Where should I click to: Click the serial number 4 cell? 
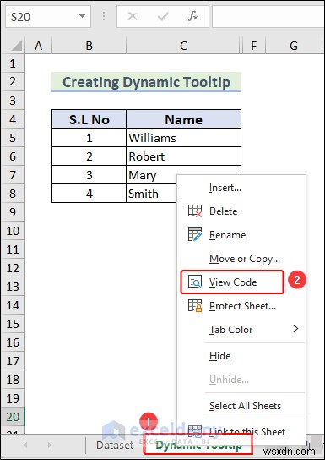[89, 194]
